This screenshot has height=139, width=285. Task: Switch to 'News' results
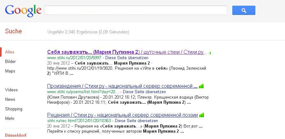10,100
